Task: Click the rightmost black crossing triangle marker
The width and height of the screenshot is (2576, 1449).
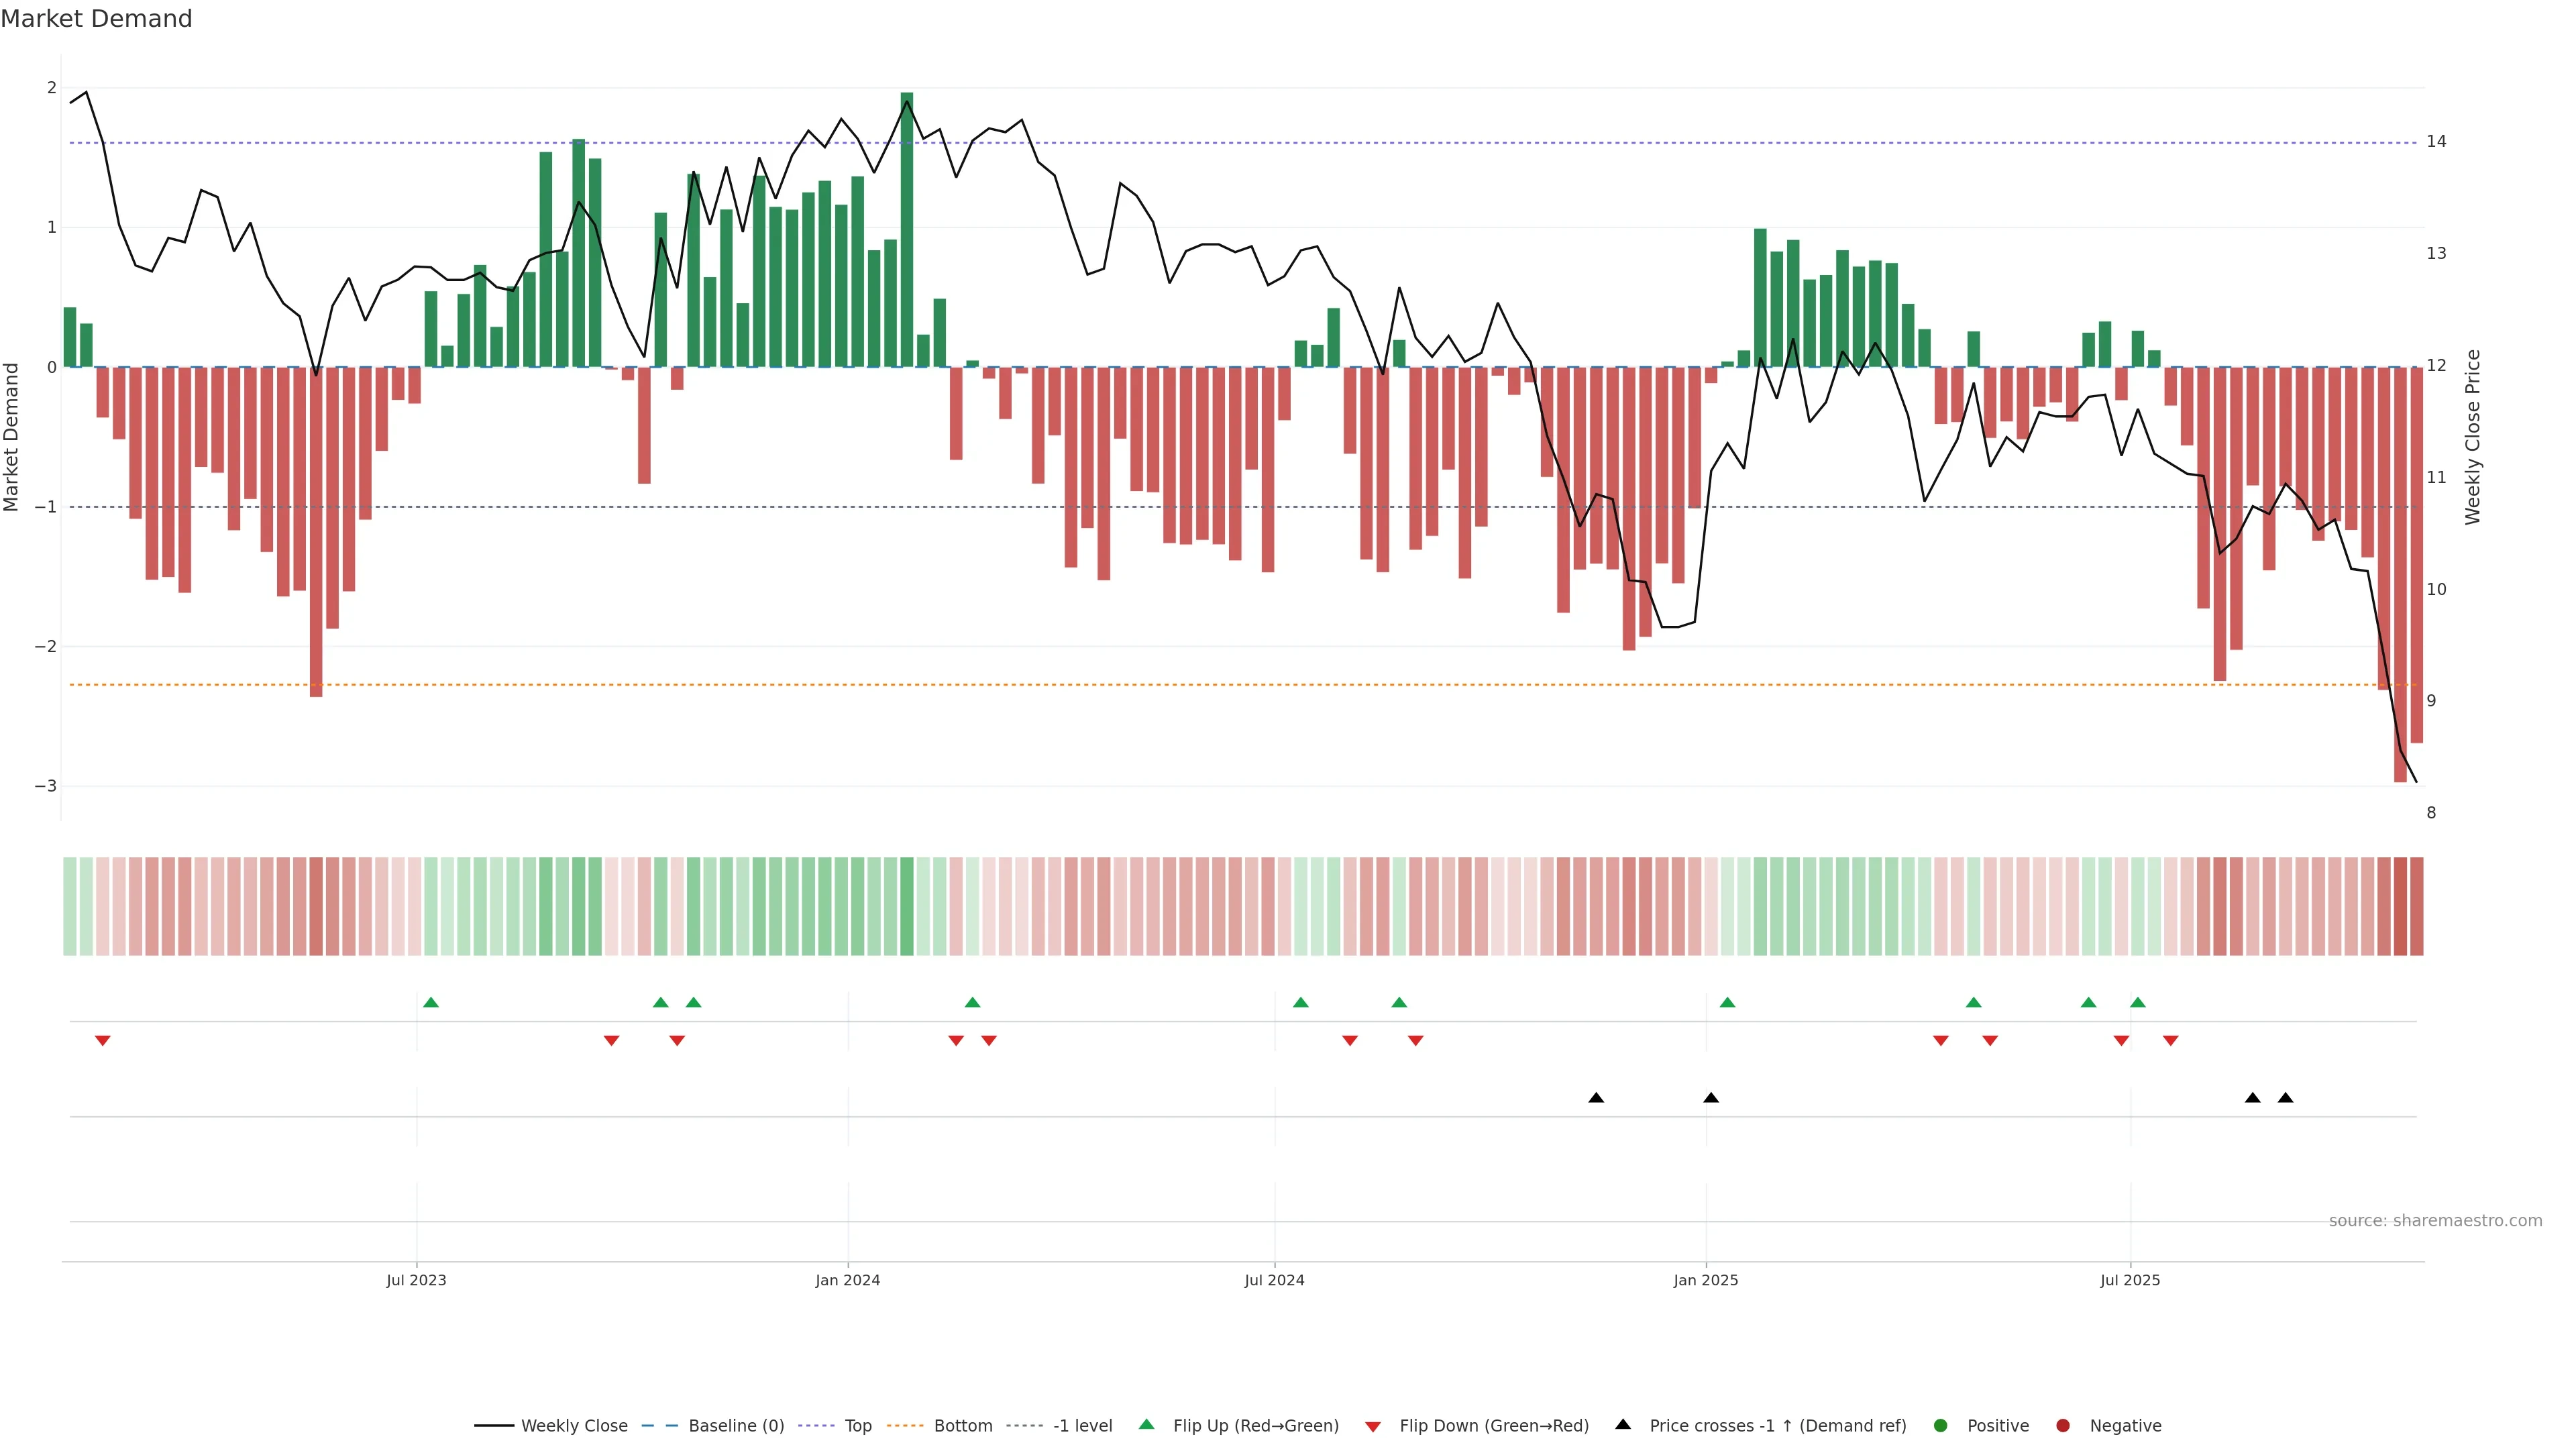Action: click(x=2285, y=1098)
